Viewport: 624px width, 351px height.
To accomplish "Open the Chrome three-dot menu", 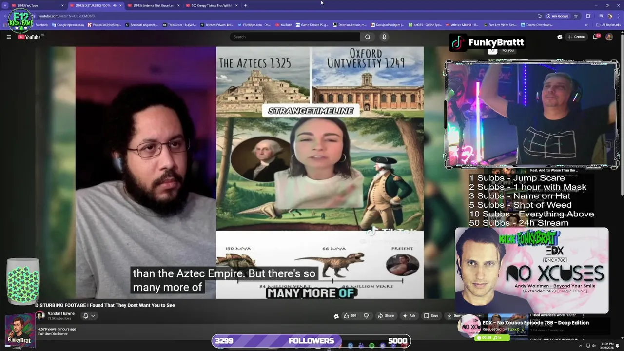I will point(618,16).
